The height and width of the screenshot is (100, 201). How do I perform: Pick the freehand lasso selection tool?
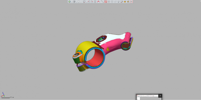click(115, 2)
